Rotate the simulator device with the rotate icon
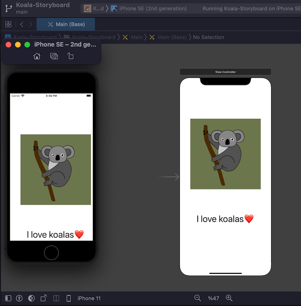The image size is (301, 306). 70,56
